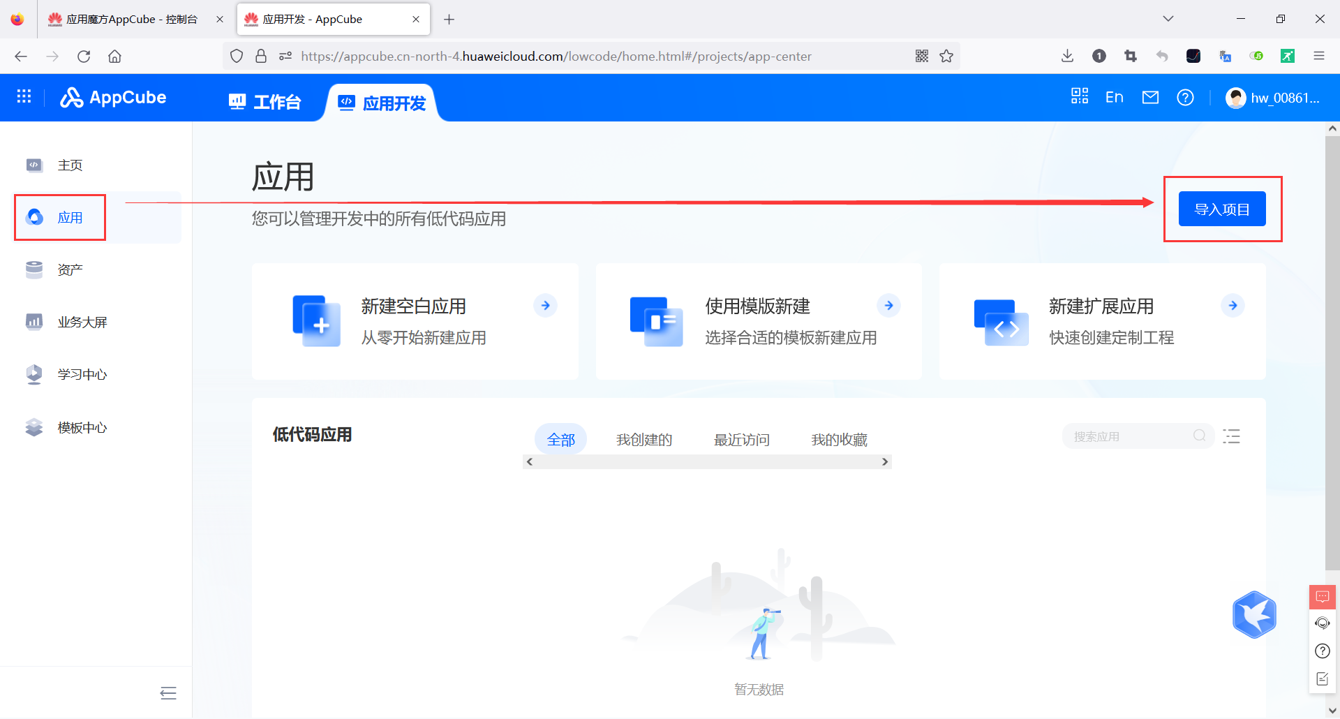The width and height of the screenshot is (1340, 719).
Task: Open 学习中心 from the sidebar
Action: tap(82, 374)
